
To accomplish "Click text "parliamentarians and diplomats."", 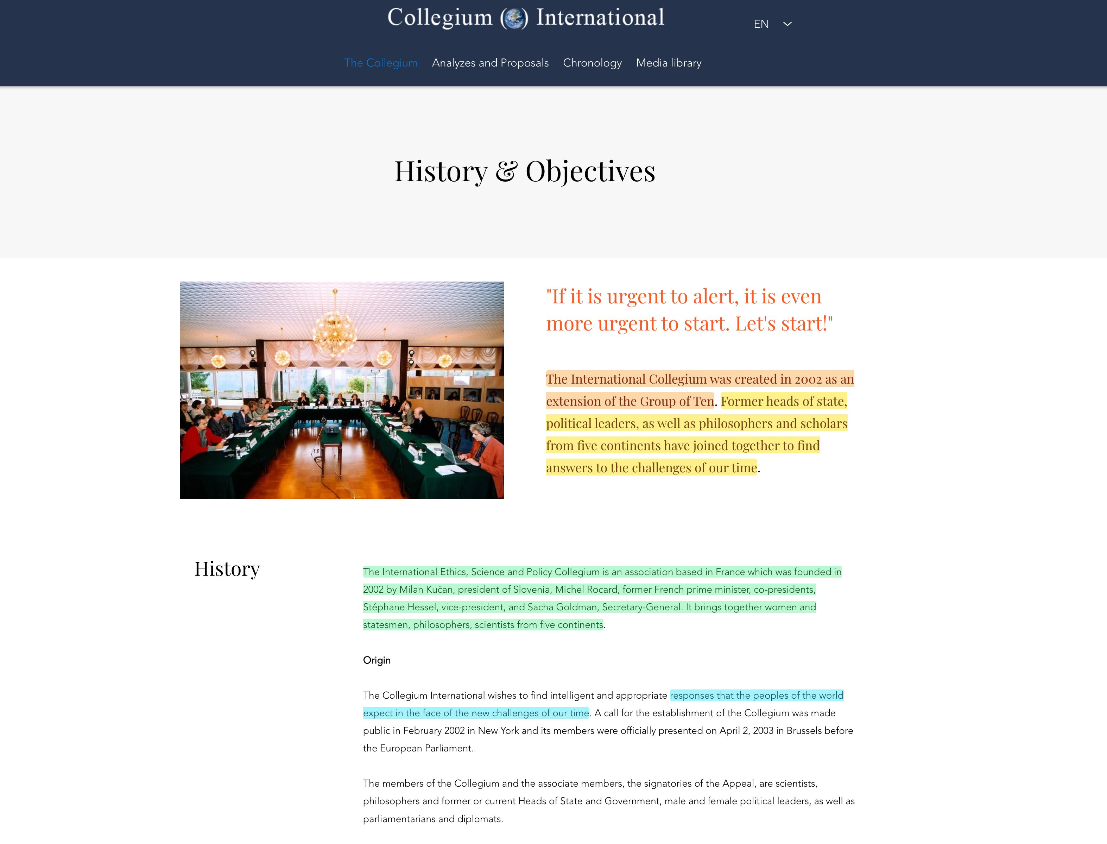I will (433, 819).
